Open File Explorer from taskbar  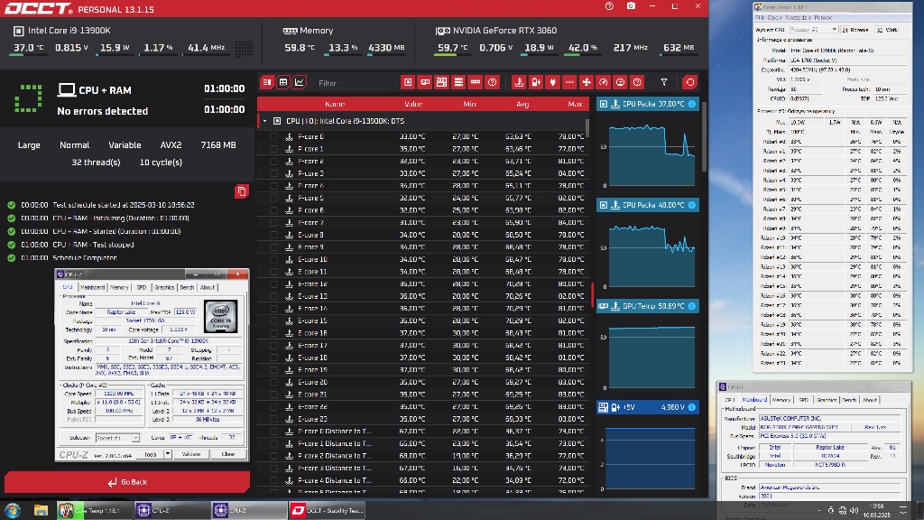[41, 510]
